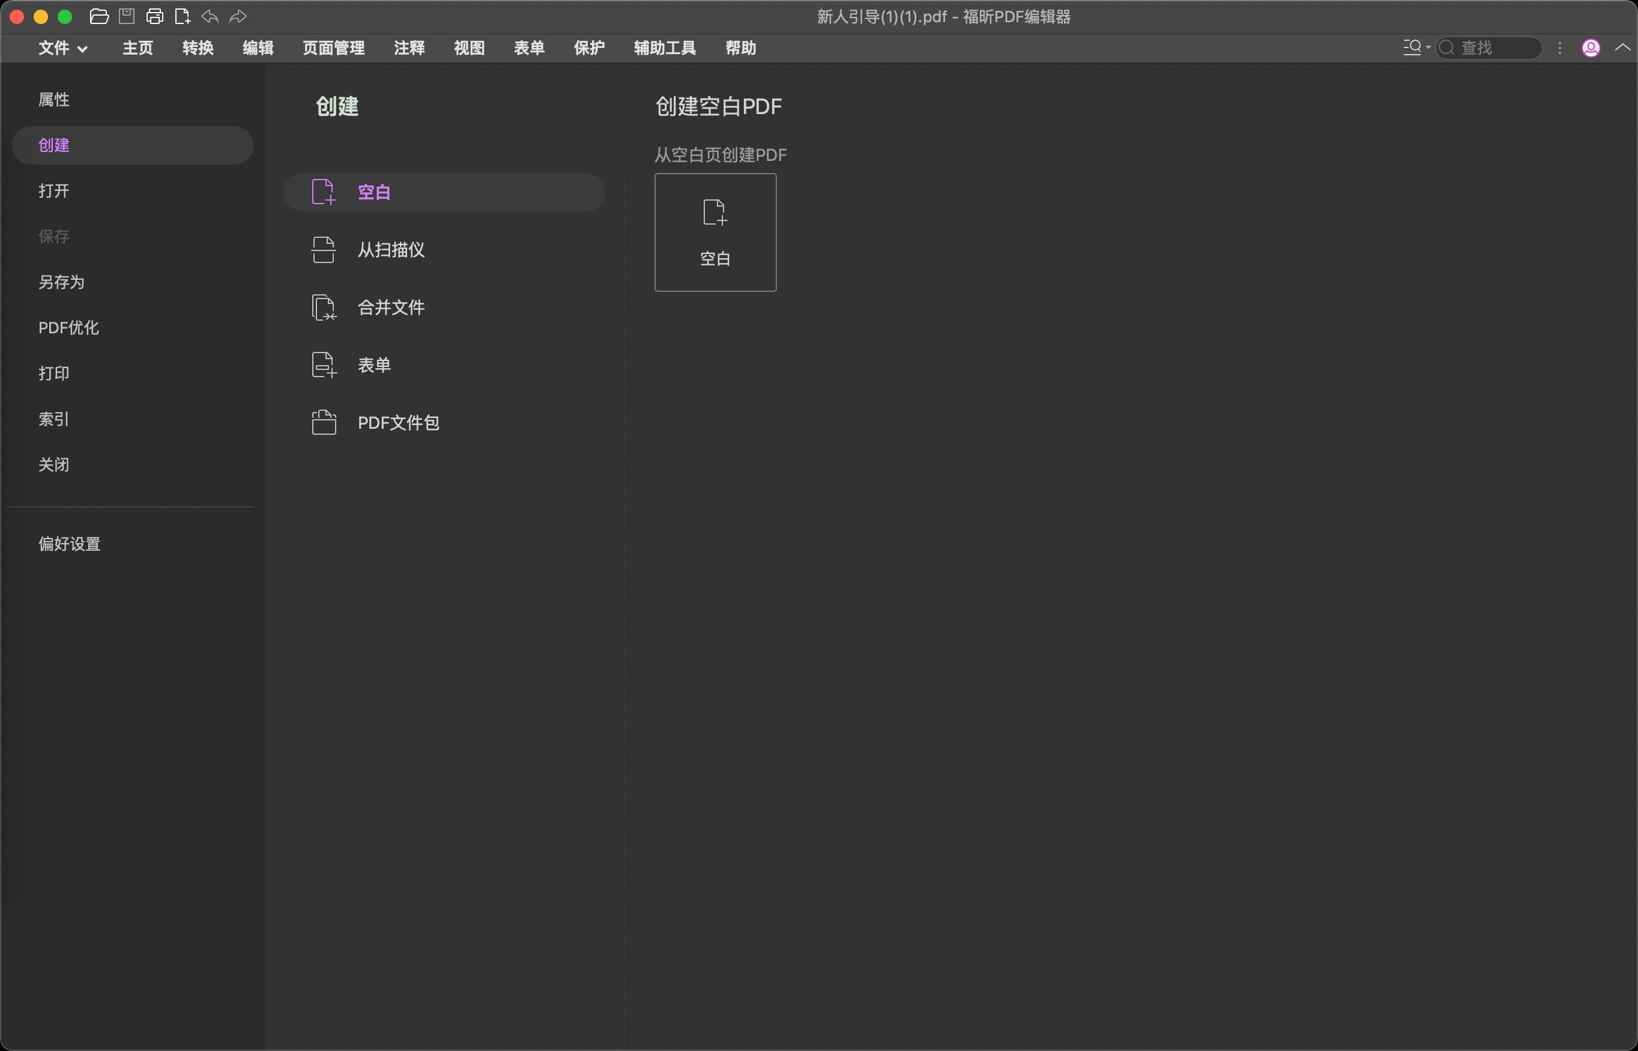
Task: Click the redo arrow icon
Action: (x=237, y=16)
